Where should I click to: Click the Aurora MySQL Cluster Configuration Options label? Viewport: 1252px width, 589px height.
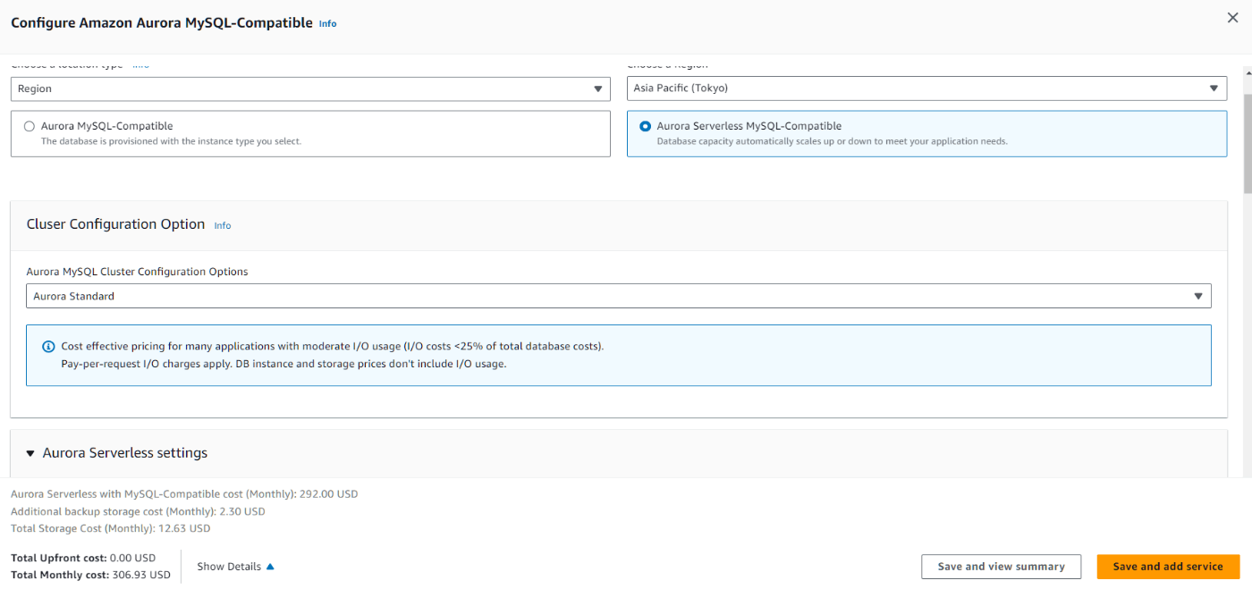coord(137,272)
